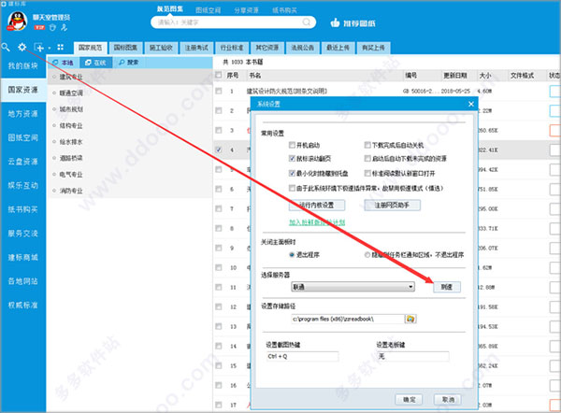
Task: Open the 其它资源 category tab
Action: pos(267,48)
